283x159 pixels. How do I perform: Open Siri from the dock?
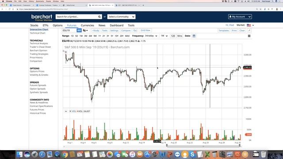click(27, 155)
